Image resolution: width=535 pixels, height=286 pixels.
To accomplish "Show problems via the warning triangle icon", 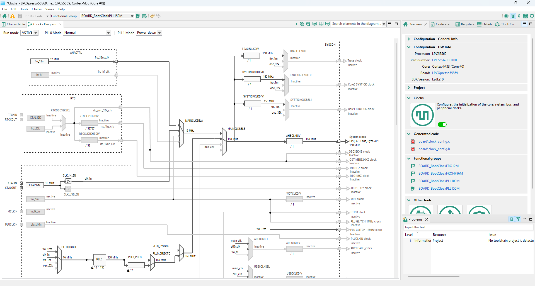I will click(13, 16).
